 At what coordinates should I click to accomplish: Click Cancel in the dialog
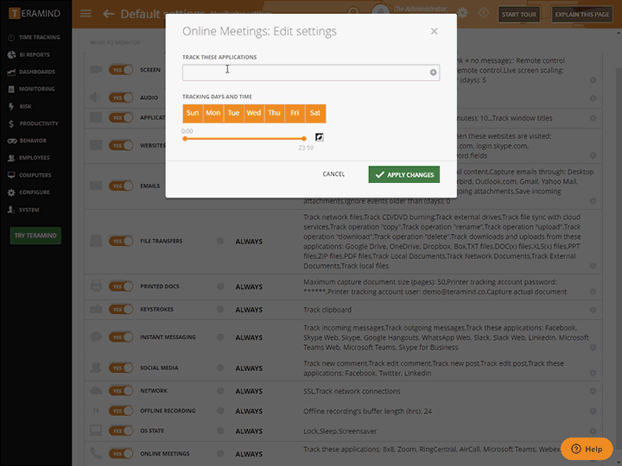click(333, 174)
